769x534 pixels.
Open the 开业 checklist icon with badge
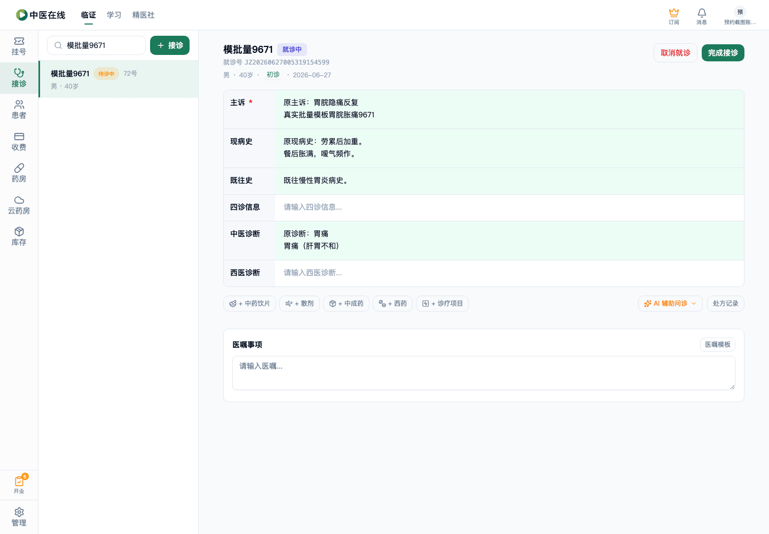(19, 484)
